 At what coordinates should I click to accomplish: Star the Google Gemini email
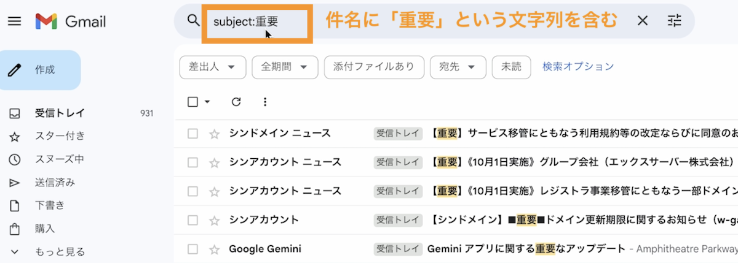coord(214,250)
